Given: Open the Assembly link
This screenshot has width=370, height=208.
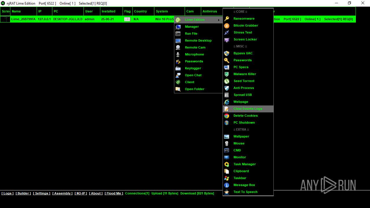Looking at the screenshot, I should pyautogui.click(x=62, y=193).
